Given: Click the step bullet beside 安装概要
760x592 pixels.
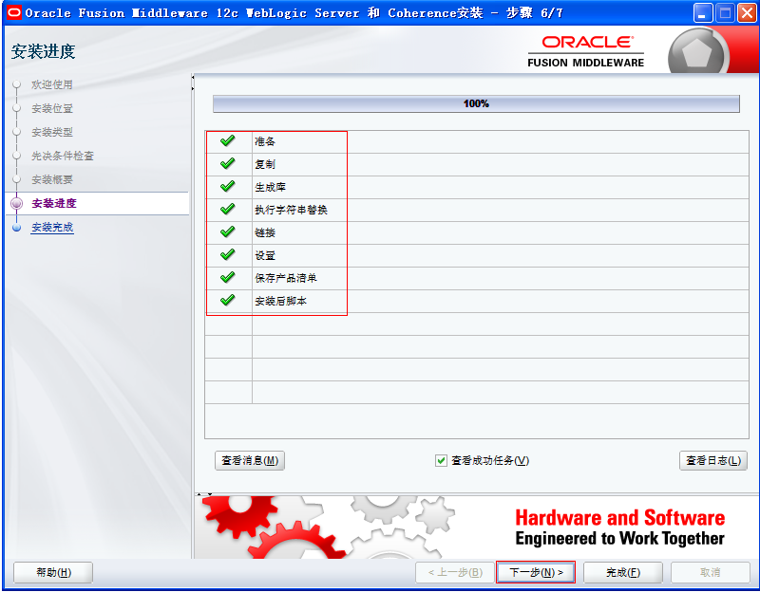Looking at the screenshot, I should [16, 179].
